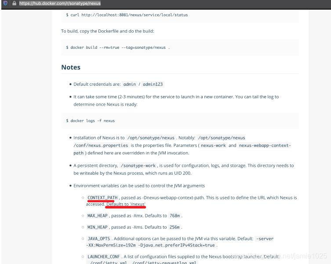The width and height of the screenshot is (331, 264).
Task: Click the LAUNCHER_CONF variable name
Action: (x=104, y=257)
